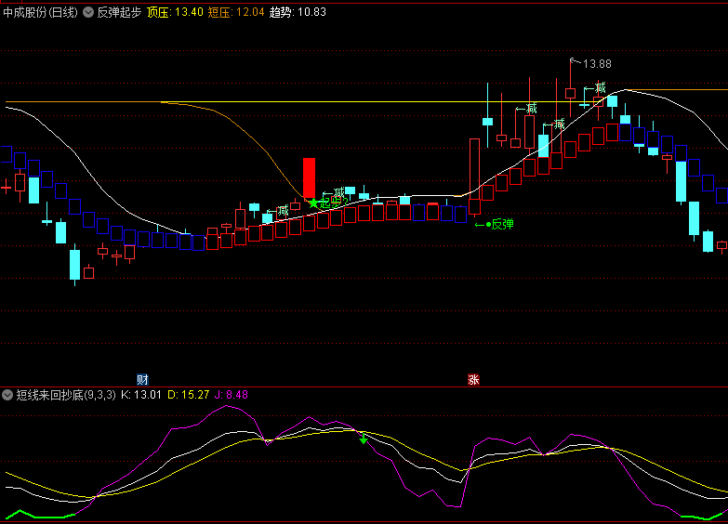Click the 趋势: 10.83 value

tap(298, 12)
